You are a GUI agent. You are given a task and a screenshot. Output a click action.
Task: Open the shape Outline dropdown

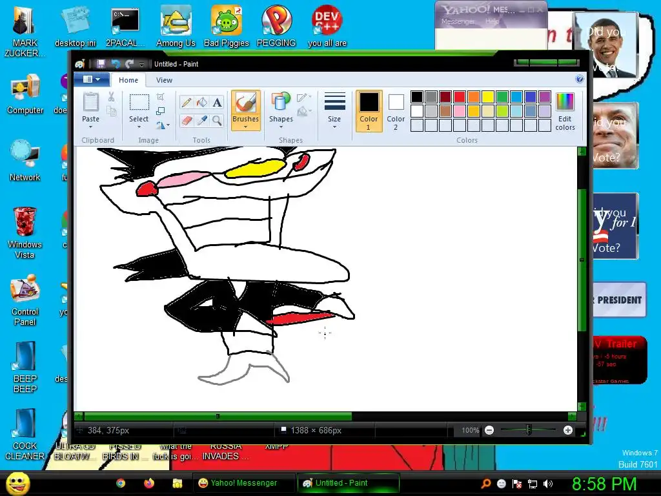[304, 98]
